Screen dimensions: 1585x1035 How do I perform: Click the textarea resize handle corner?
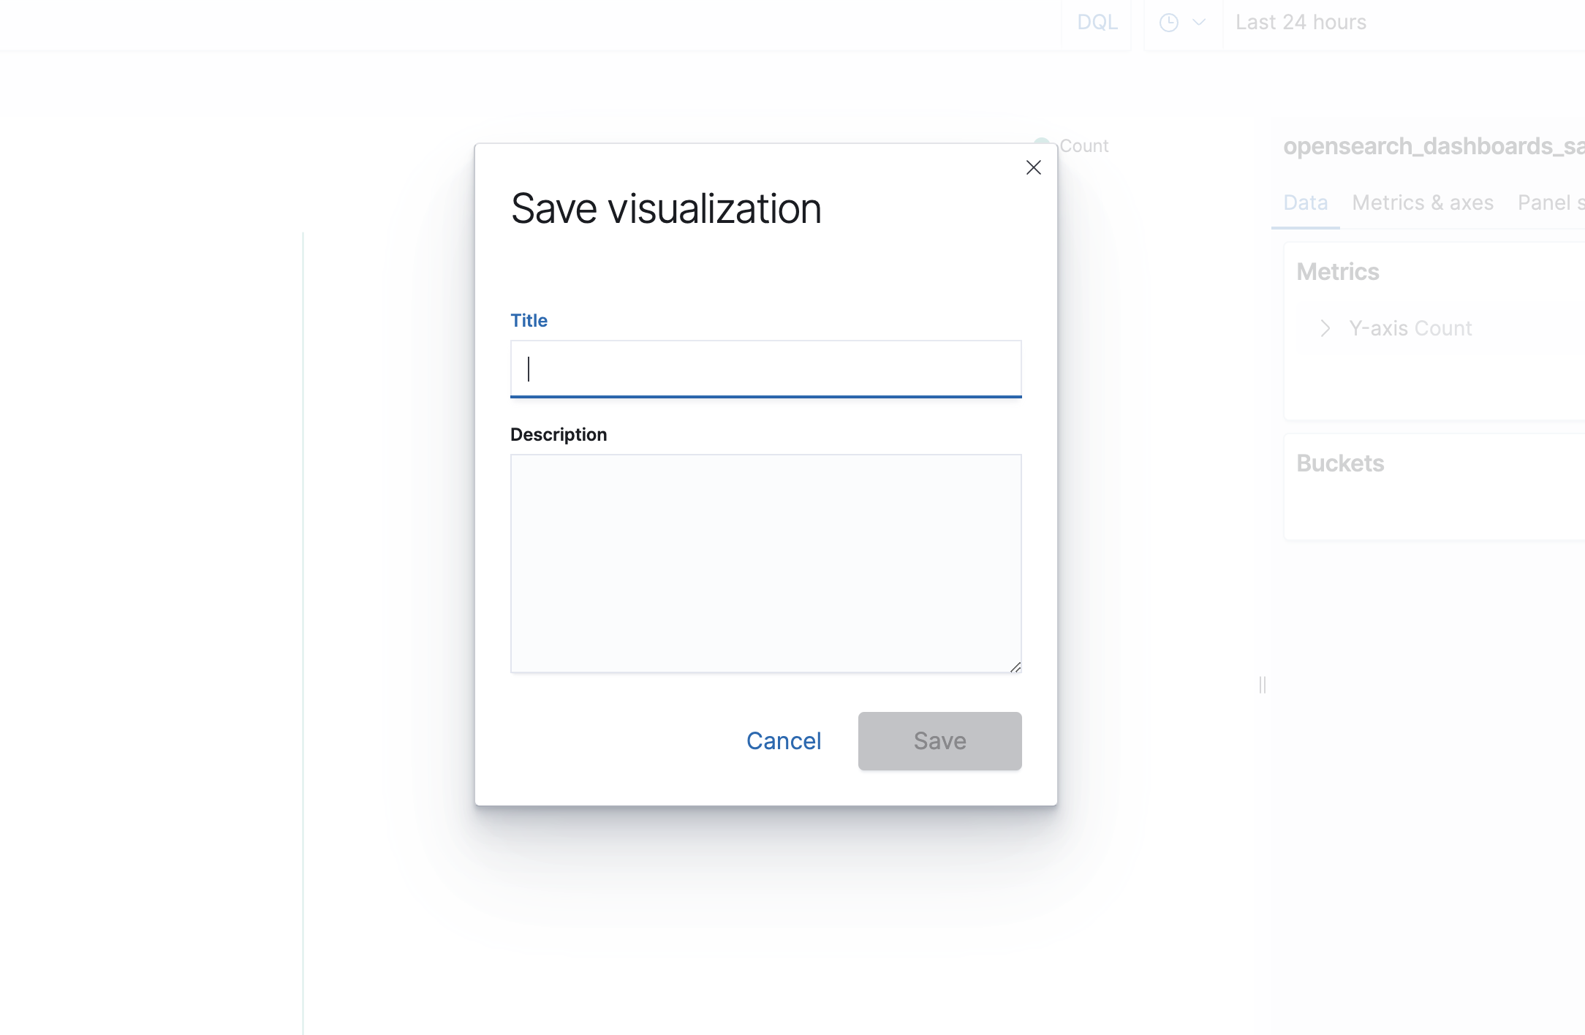[1016, 667]
